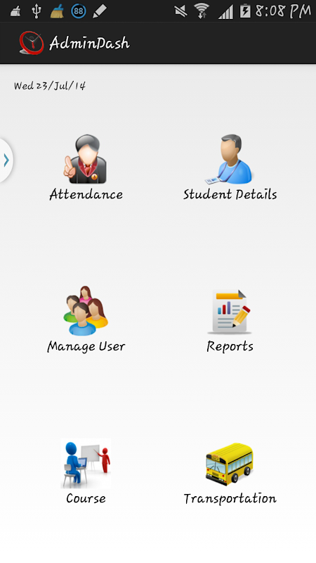Tap the Transportation text label
The image size is (316, 563).
(230, 499)
